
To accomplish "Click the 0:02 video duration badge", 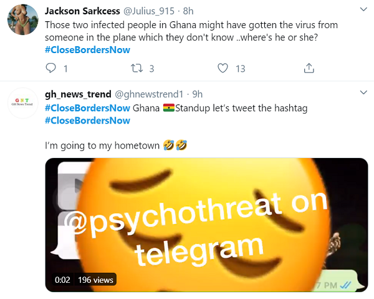I will (x=62, y=280).
